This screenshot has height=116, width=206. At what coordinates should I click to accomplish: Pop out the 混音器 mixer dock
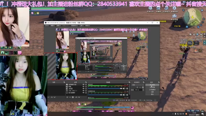click(129, 82)
